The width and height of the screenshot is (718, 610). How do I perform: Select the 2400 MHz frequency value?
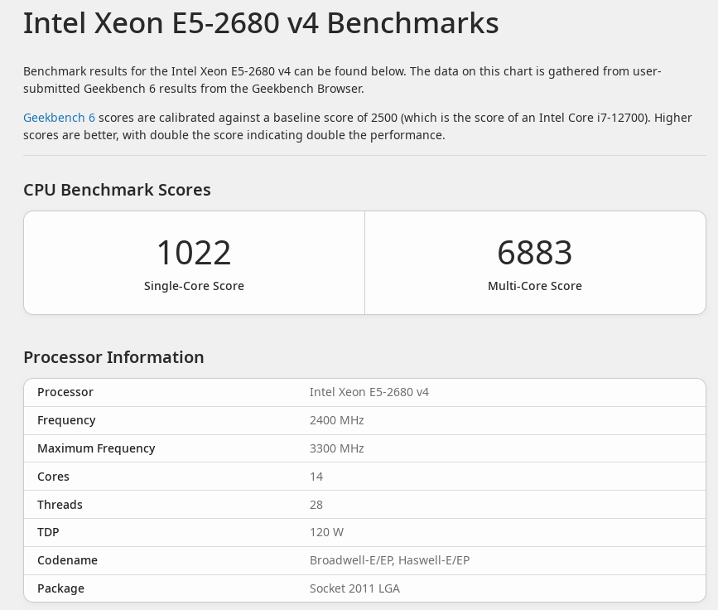point(336,420)
